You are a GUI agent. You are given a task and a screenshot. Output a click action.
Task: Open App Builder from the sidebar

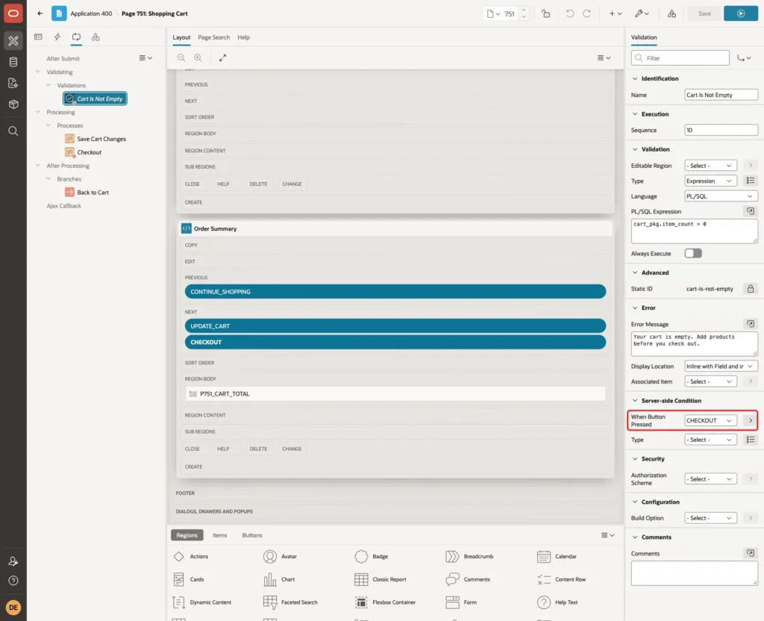[x=13, y=41]
